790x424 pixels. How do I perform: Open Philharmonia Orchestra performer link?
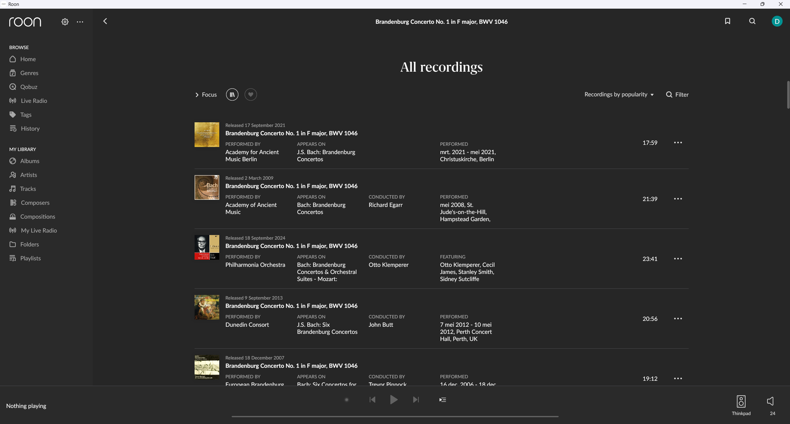coord(255,265)
